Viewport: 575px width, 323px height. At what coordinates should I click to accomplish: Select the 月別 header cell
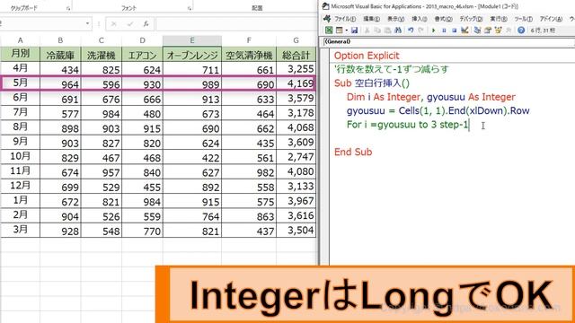[x=20, y=54]
